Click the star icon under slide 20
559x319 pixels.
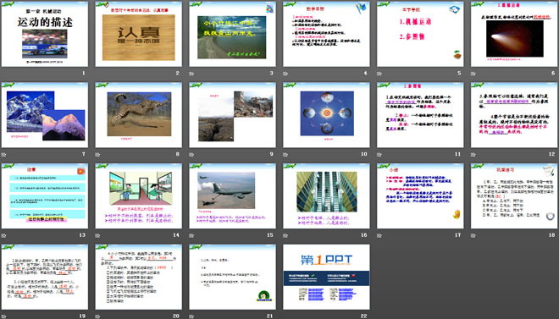(x=97, y=316)
